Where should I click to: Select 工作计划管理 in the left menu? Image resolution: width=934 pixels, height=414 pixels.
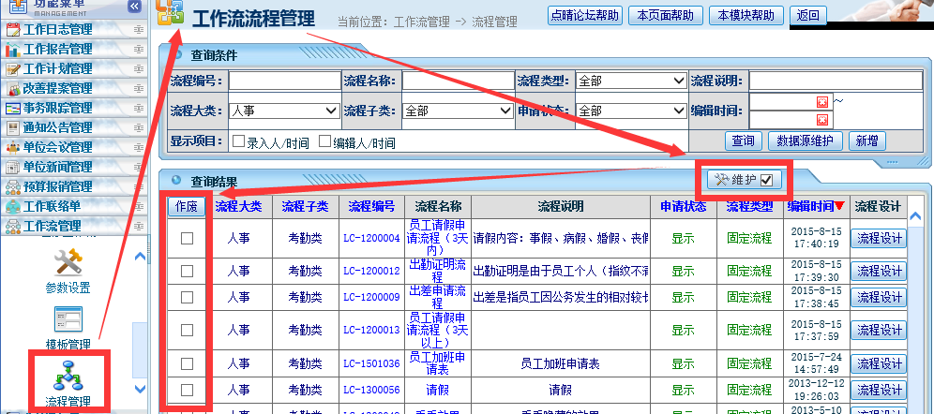(x=57, y=68)
